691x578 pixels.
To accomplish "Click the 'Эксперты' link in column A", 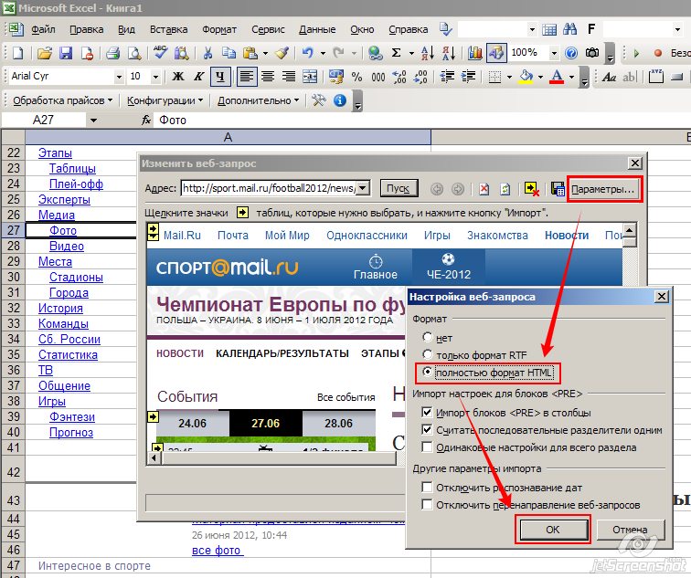I will (64, 199).
